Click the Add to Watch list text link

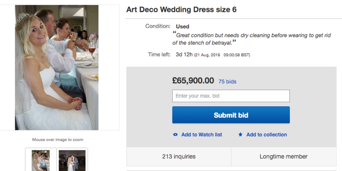tap(201, 135)
